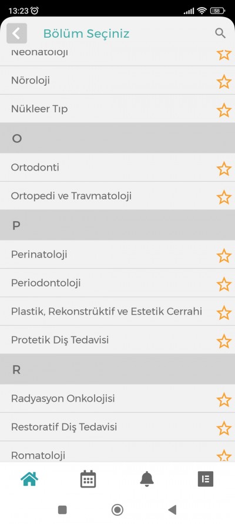This screenshot has width=235, height=524.
Task: Select the Nükleer Tıp department
Action: [117, 109]
